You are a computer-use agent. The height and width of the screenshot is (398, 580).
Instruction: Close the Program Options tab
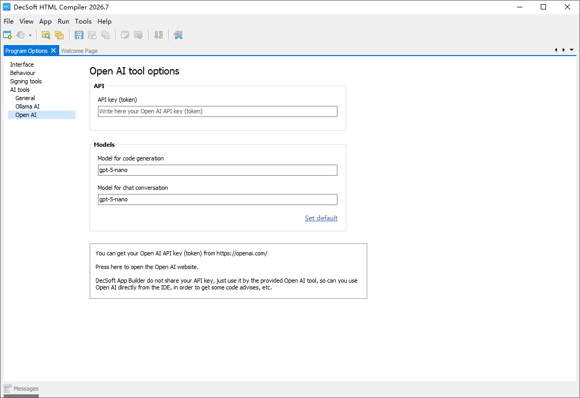click(x=53, y=50)
